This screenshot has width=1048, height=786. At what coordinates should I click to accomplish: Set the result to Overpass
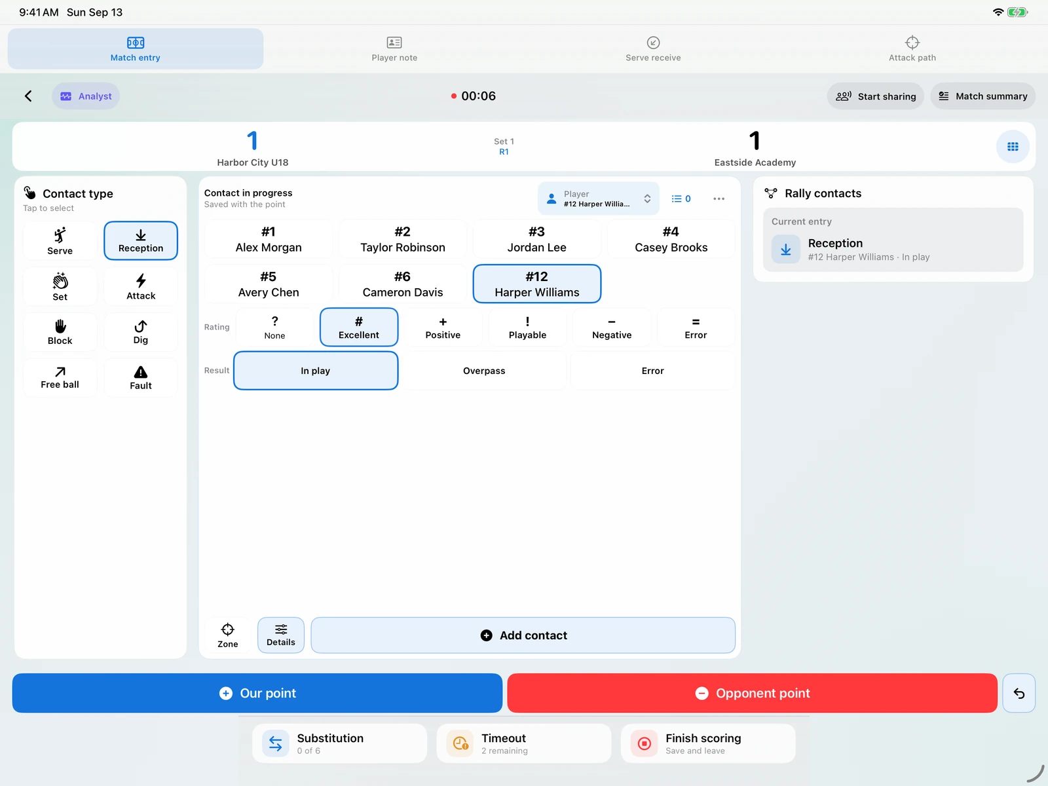click(484, 371)
